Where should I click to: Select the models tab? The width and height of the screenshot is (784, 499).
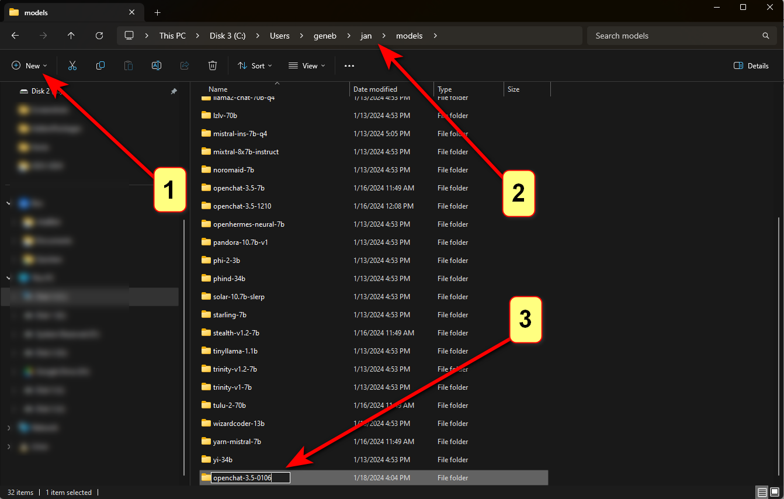click(x=73, y=12)
